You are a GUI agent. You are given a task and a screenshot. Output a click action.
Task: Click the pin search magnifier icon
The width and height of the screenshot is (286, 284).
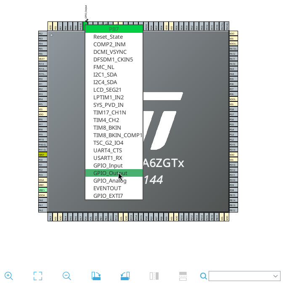(x=204, y=276)
